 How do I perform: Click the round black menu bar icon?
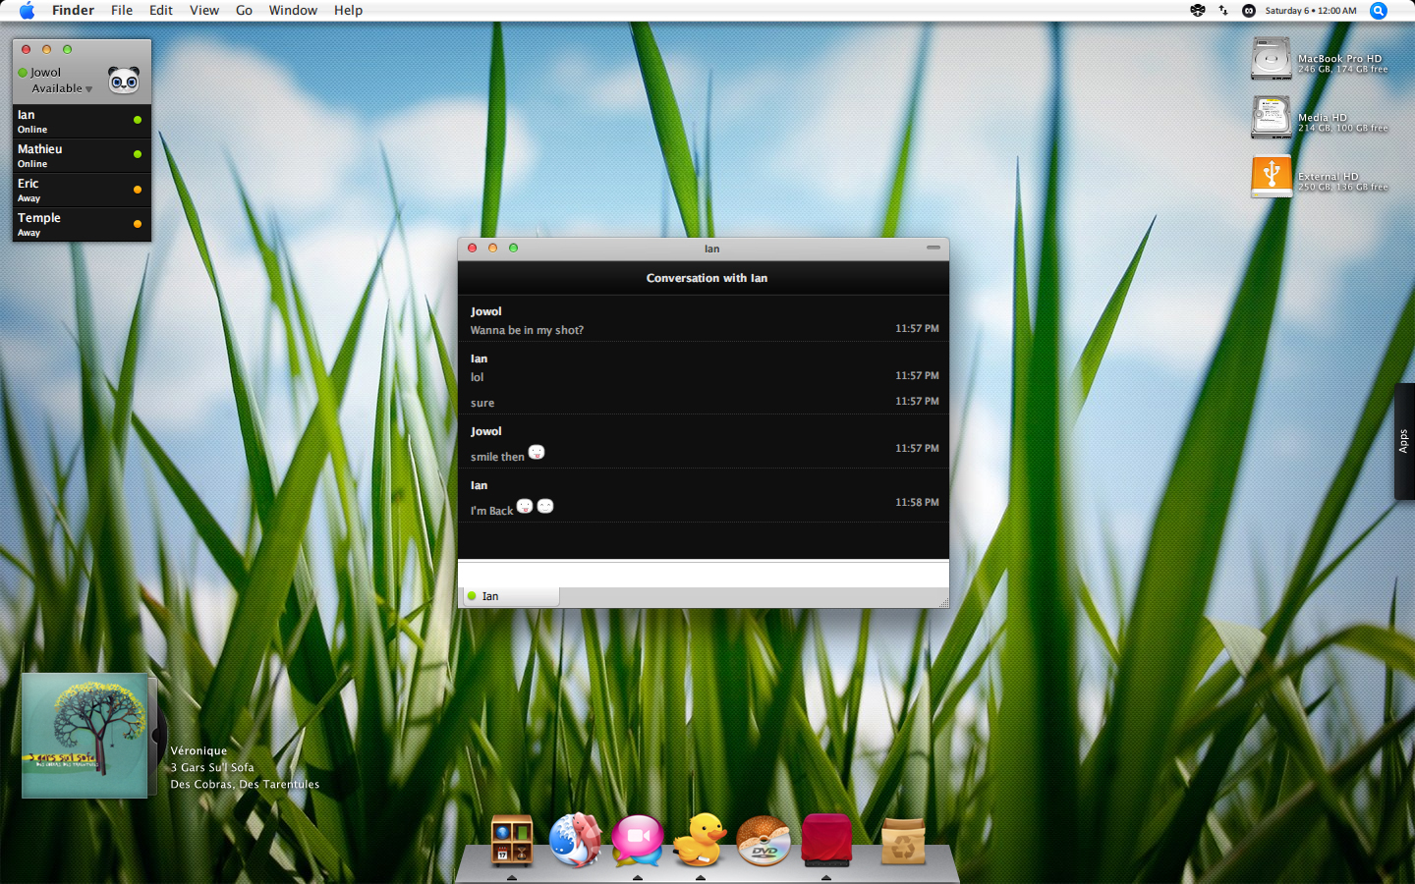pyautogui.click(x=1249, y=11)
